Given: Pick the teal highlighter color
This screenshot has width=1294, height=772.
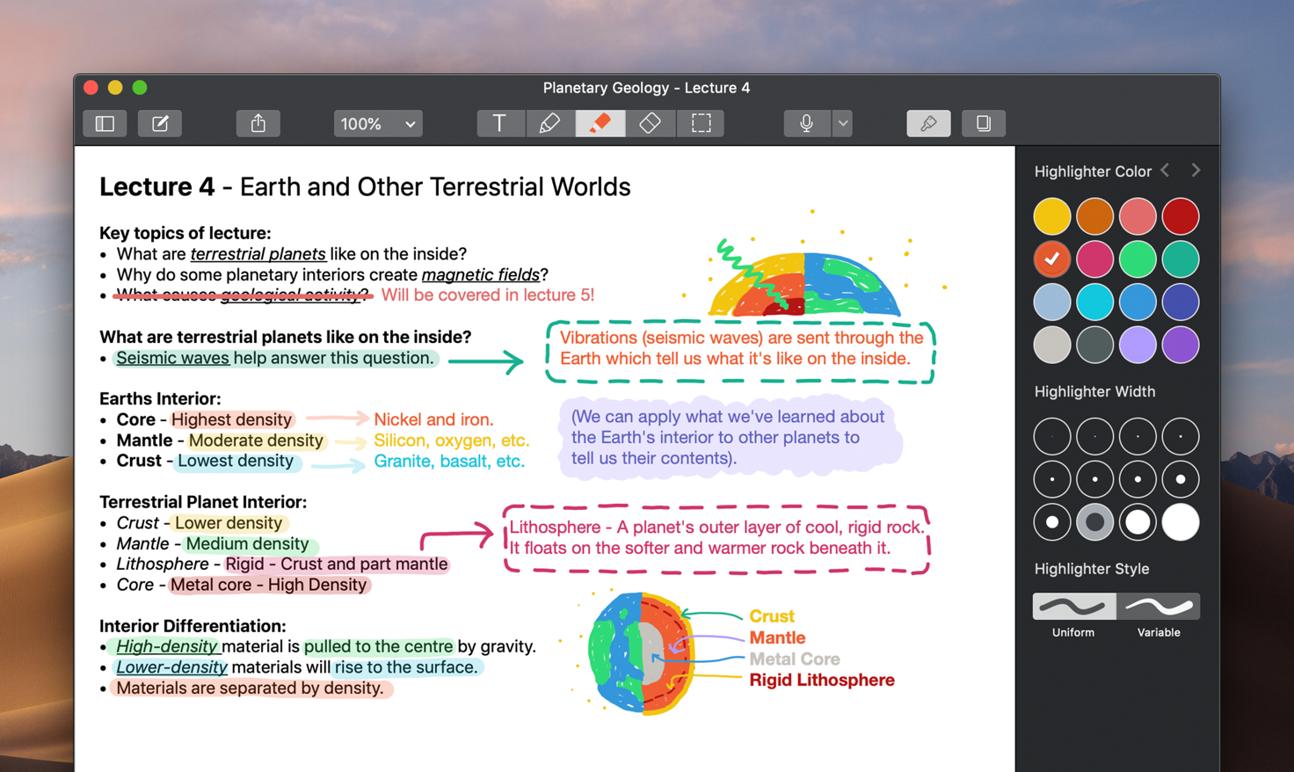Looking at the screenshot, I should [1181, 259].
